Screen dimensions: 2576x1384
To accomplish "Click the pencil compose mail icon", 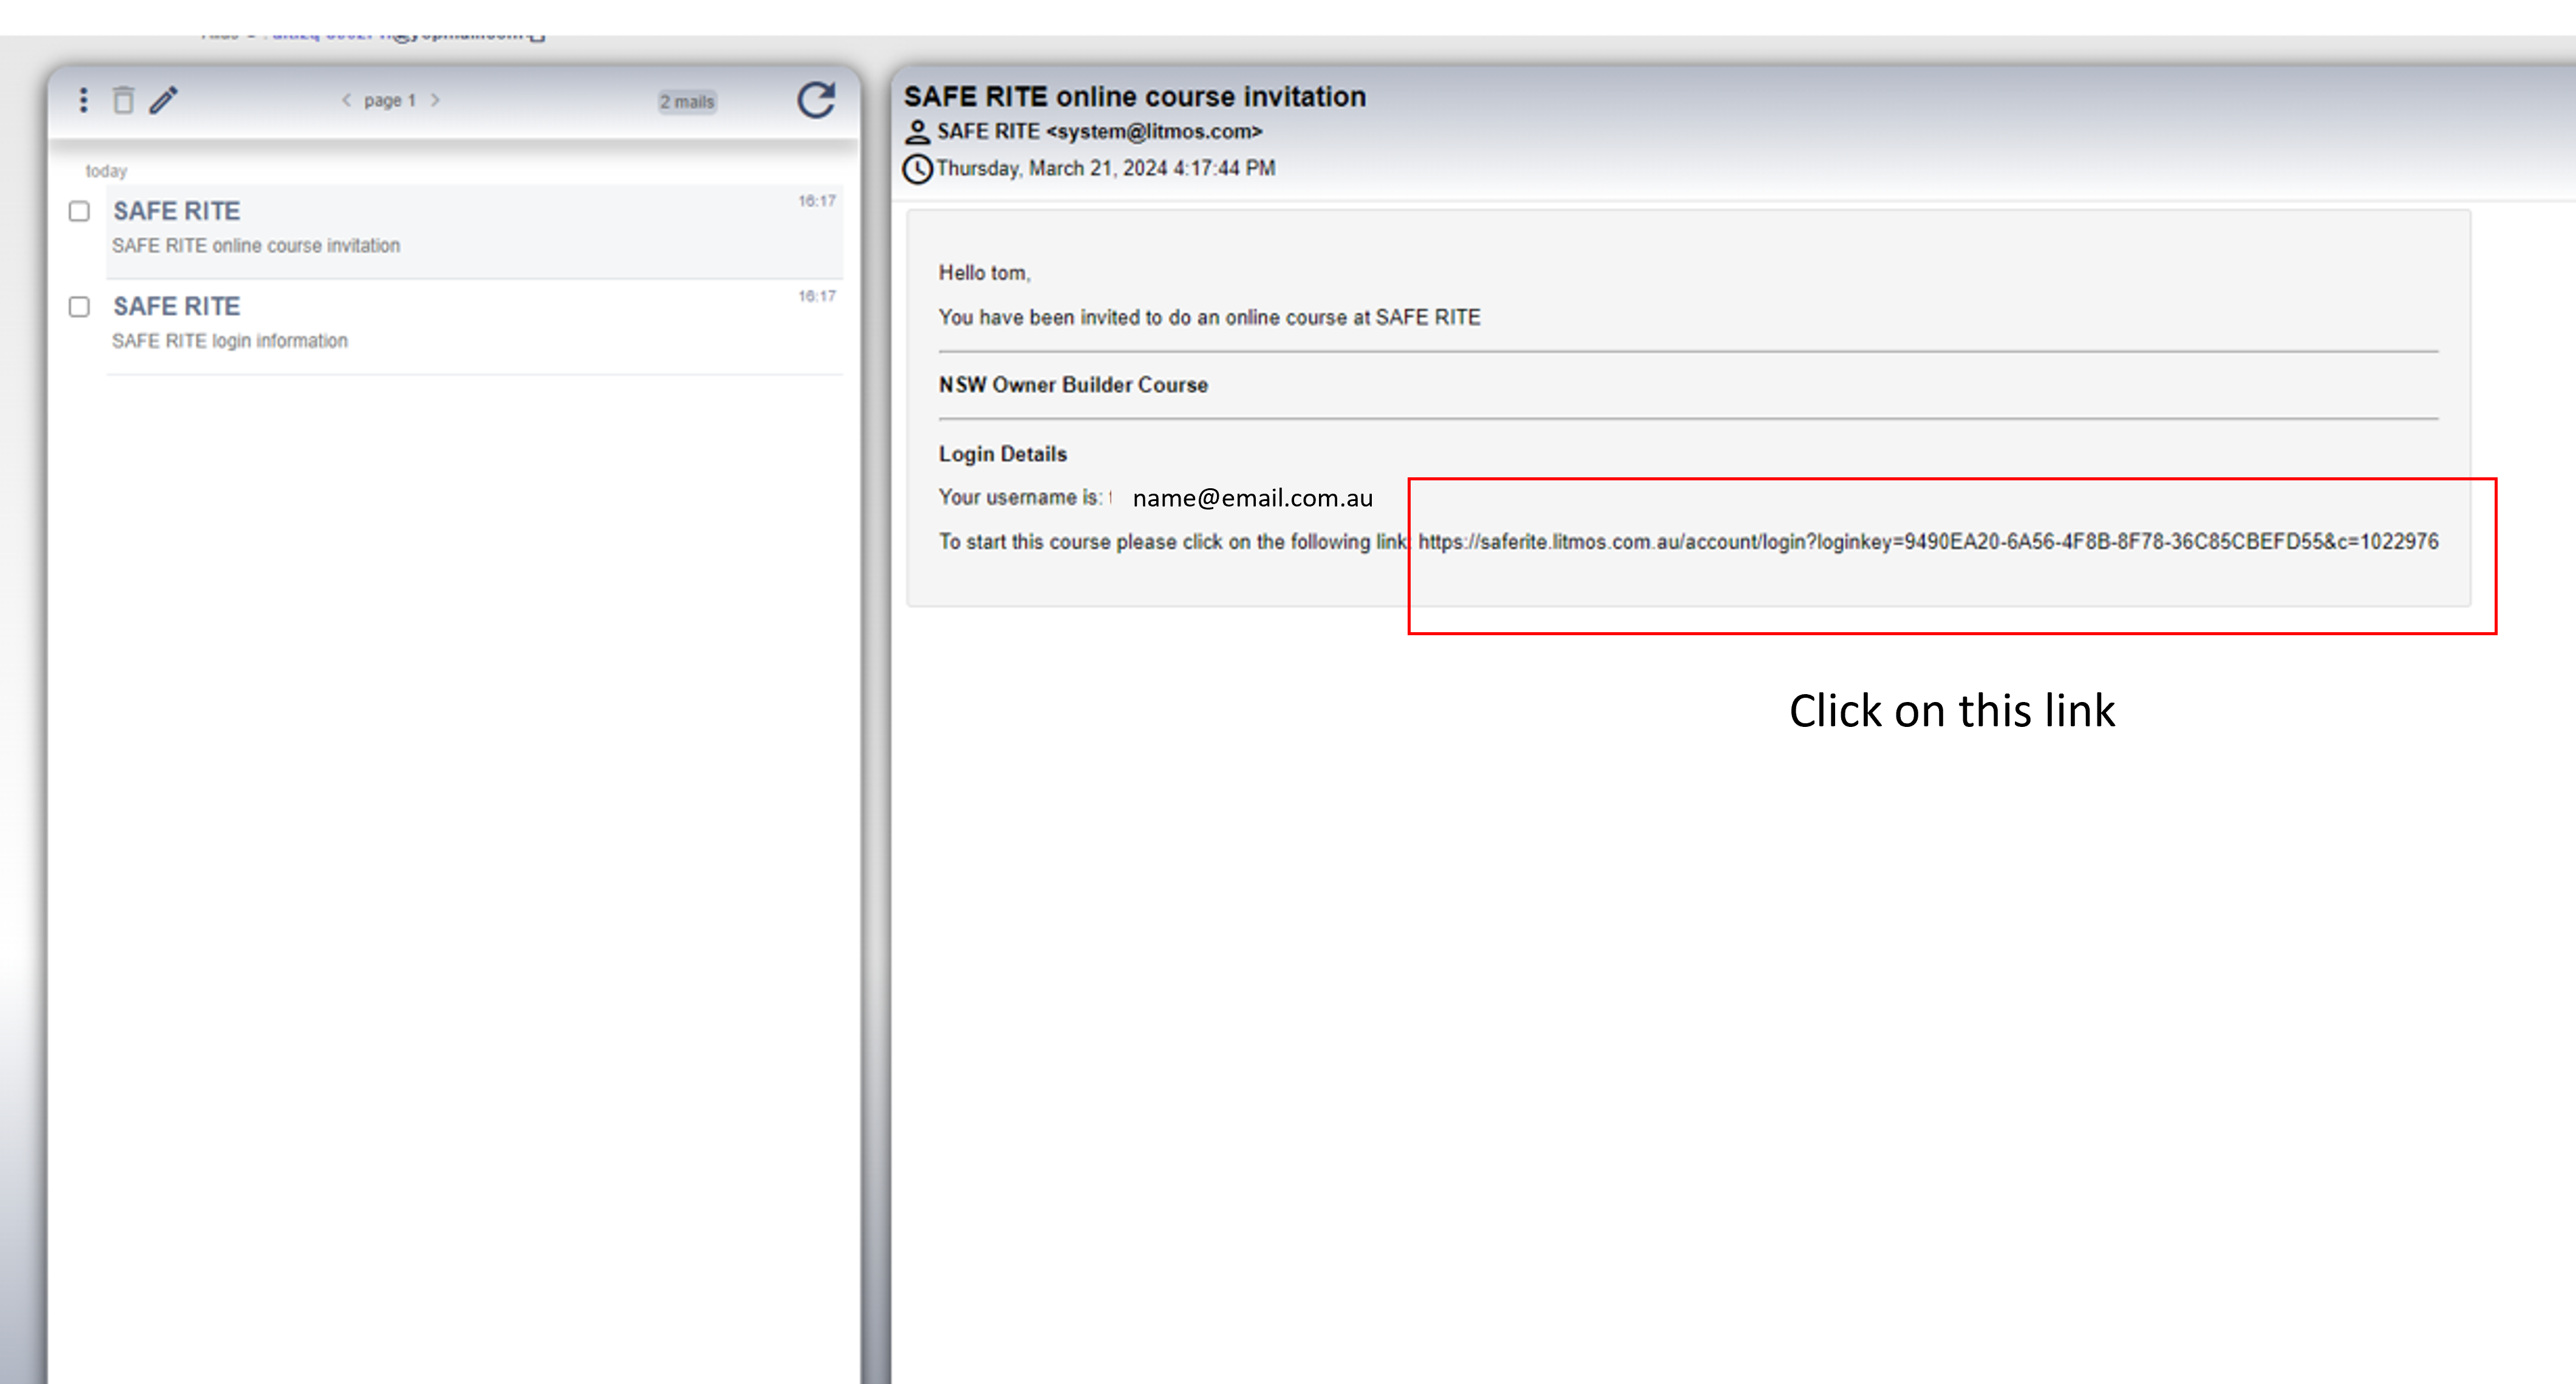I will point(164,100).
